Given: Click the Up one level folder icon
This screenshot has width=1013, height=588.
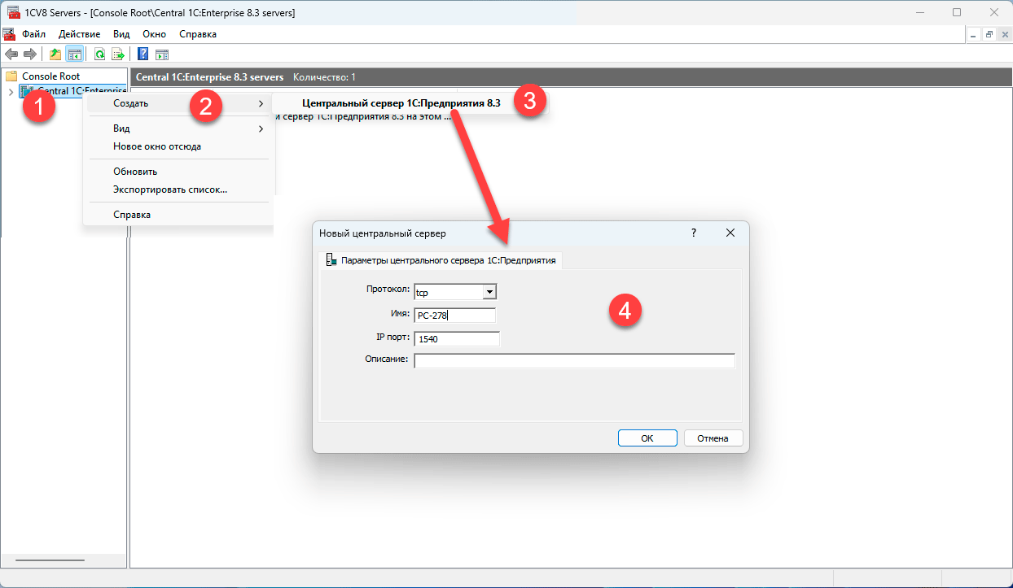Looking at the screenshot, I should (55, 54).
